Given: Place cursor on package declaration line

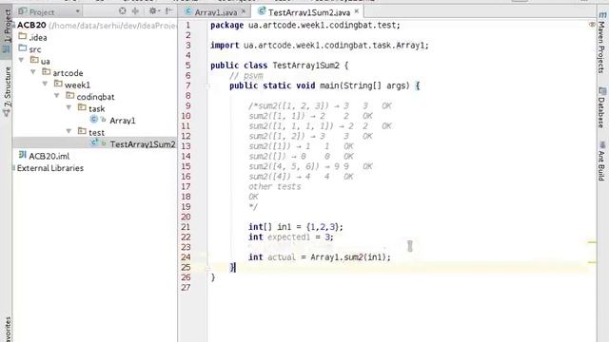Looking at the screenshot, I should 304,26.
